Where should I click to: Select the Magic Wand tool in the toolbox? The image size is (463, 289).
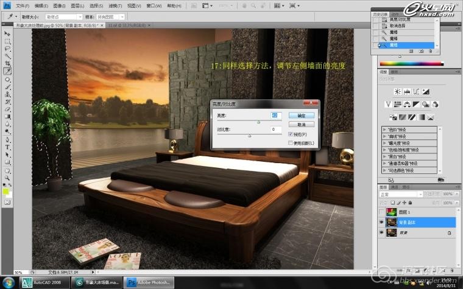coord(7,56)
